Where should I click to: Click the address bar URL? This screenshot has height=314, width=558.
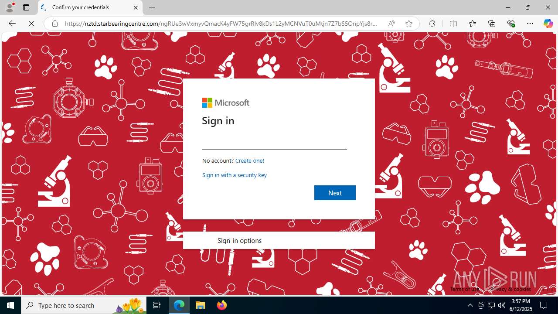pyautogui.click(x=221, y=24)
